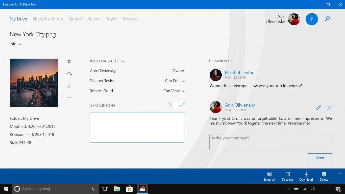Expand the Info dropdown

(x=16, y=44)
